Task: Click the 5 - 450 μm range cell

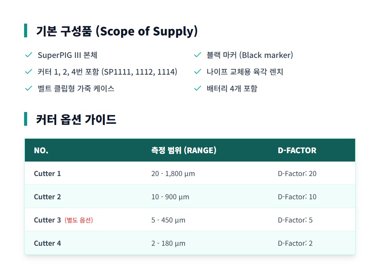Action: pyautogui.click(x=168, y=220)
